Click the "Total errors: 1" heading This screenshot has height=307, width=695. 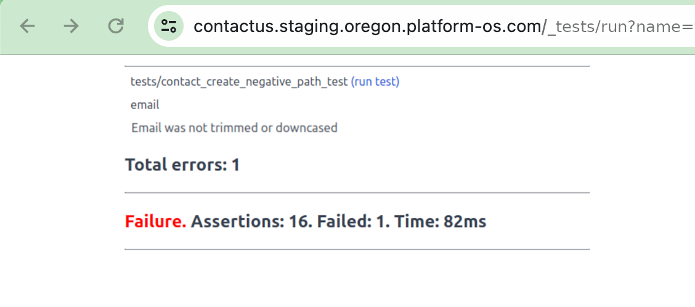[182, 165]
